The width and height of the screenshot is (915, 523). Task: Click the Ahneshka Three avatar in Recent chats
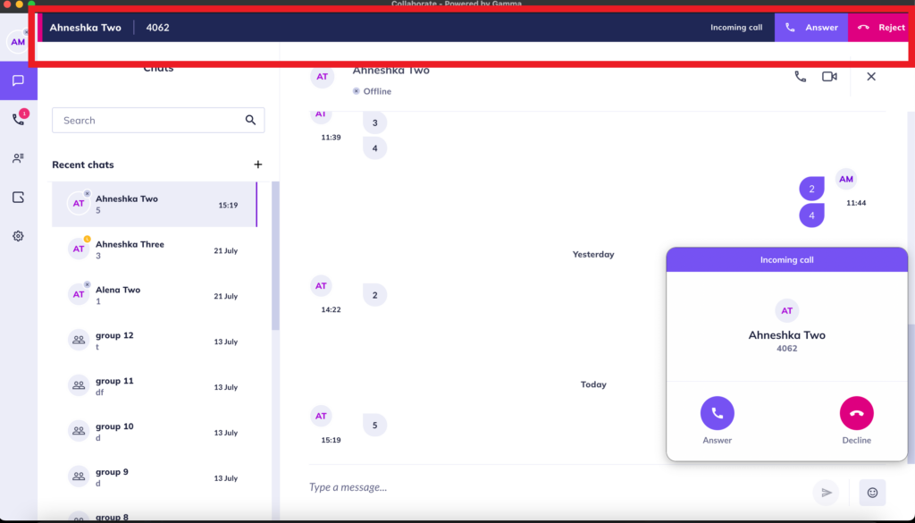click(79, 249)
